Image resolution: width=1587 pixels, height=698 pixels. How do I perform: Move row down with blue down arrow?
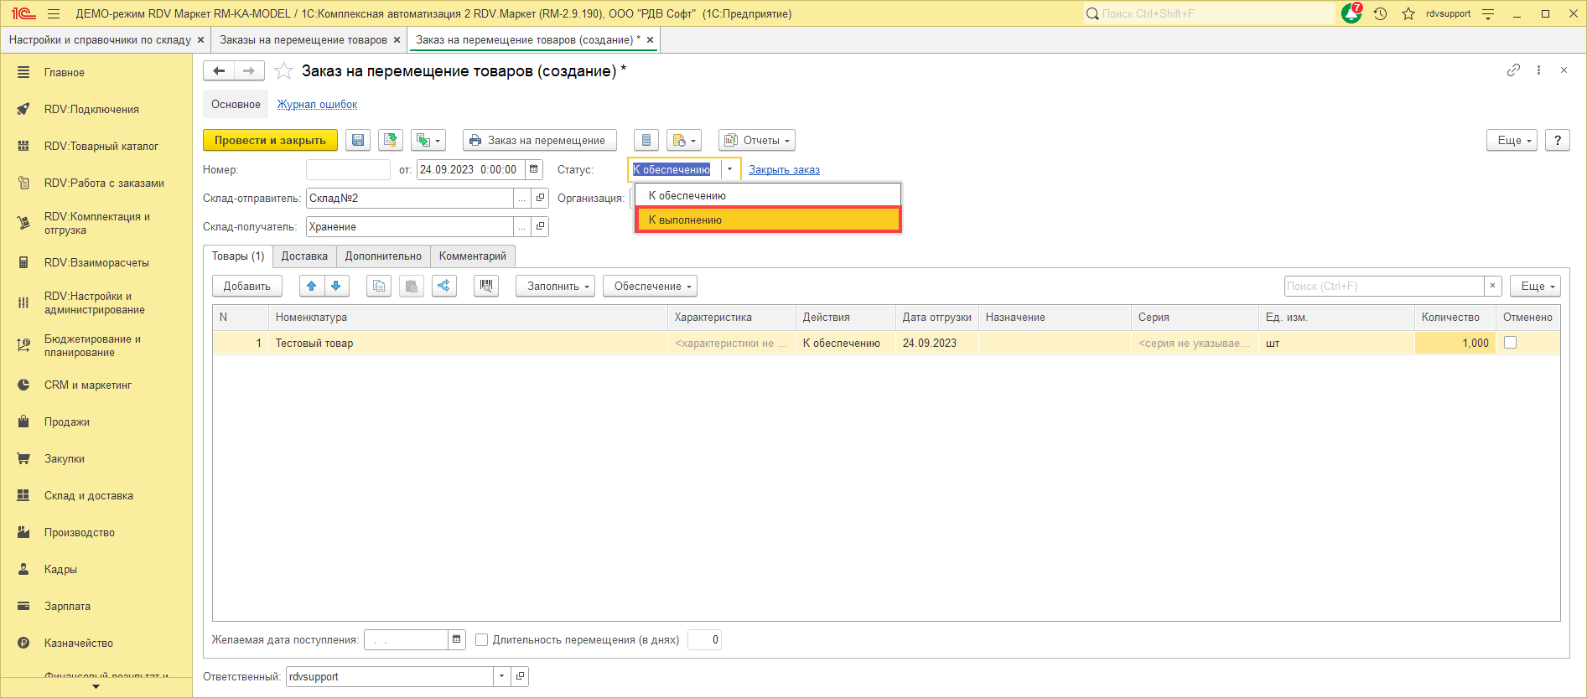click(x=336, y=286)
